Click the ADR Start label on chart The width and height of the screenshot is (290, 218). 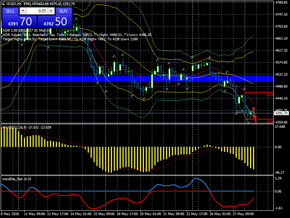(244, 112)
